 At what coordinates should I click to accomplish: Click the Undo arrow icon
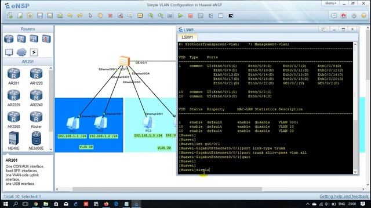point(70,16)
